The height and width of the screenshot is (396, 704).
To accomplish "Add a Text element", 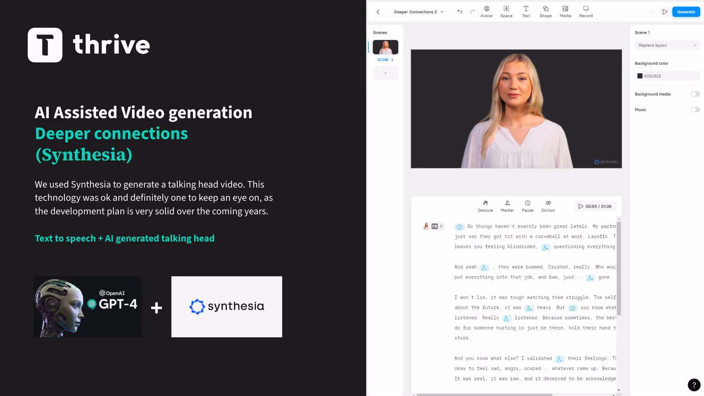I will (526, 12).
